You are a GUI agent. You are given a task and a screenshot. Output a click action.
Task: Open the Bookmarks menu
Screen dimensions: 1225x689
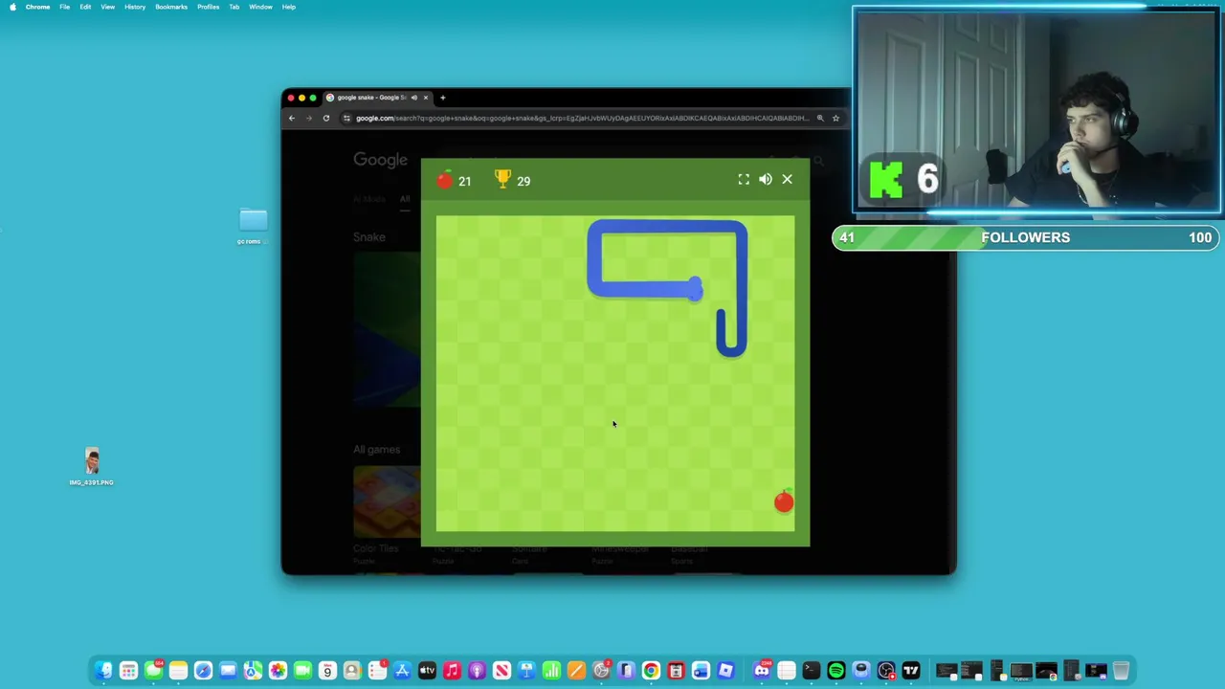click(171, 7)
